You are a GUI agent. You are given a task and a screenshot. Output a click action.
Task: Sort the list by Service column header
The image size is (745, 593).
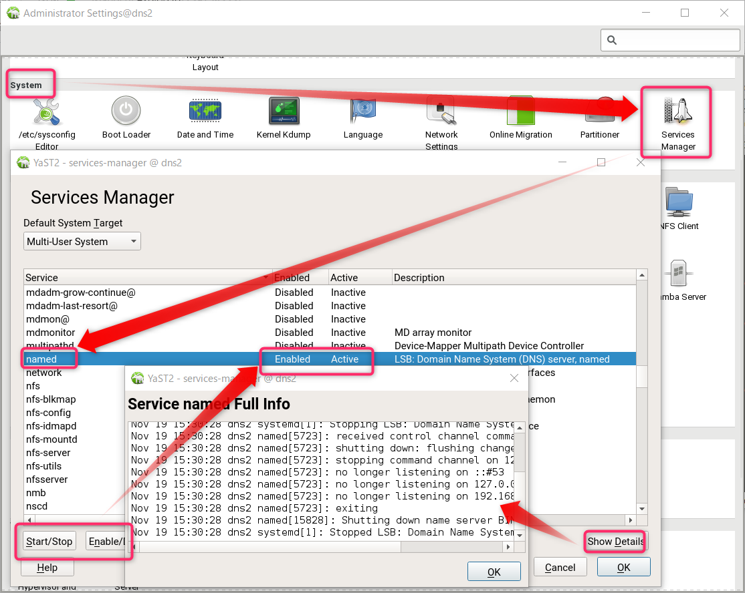click(x=147, y=278)
